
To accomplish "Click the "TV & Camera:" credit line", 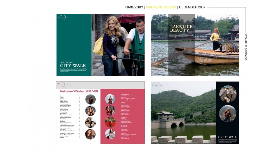I will [124, 129].
